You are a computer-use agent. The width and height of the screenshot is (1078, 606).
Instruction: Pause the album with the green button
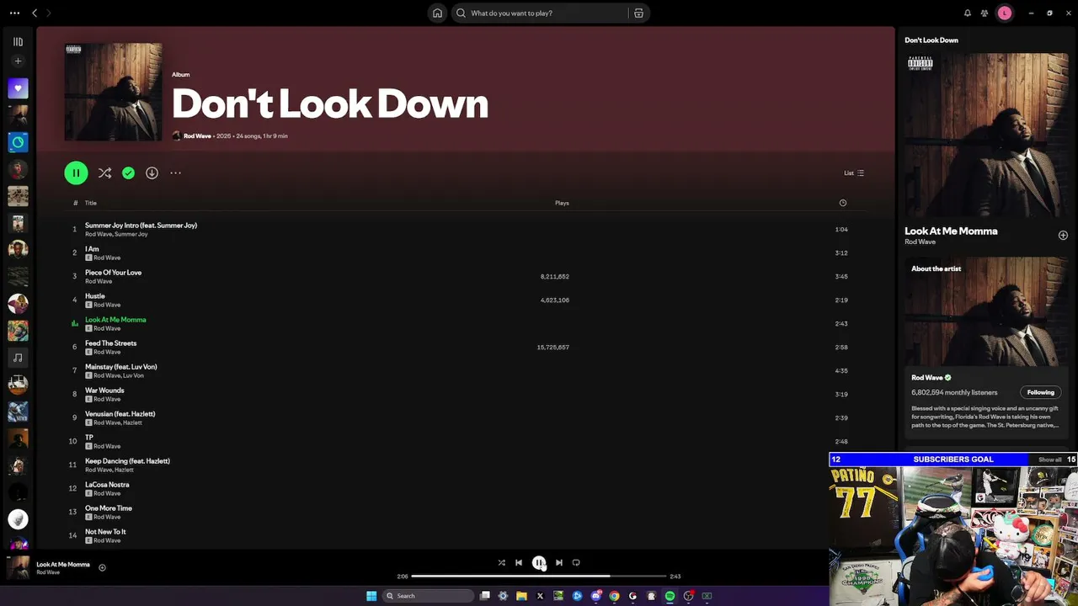tap(76, 173)
